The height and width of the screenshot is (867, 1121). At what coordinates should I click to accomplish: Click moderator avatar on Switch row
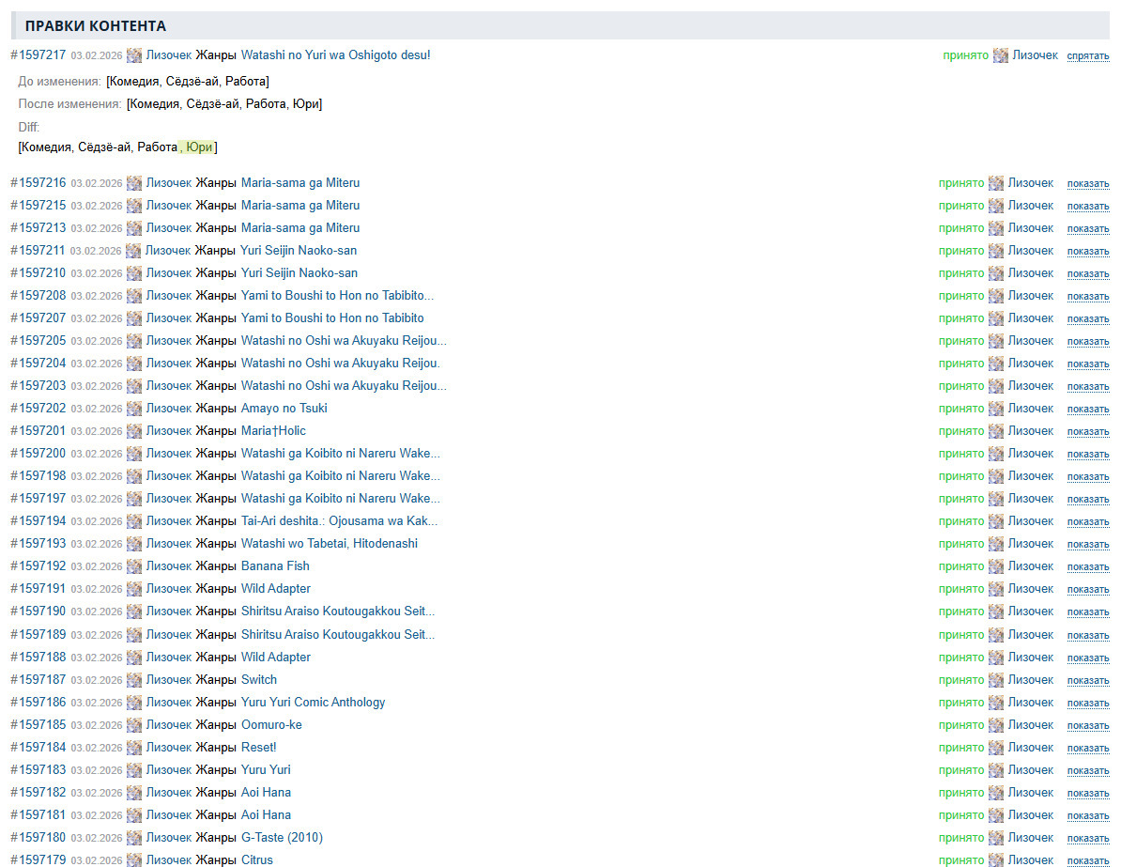click(x=996, y=680)
